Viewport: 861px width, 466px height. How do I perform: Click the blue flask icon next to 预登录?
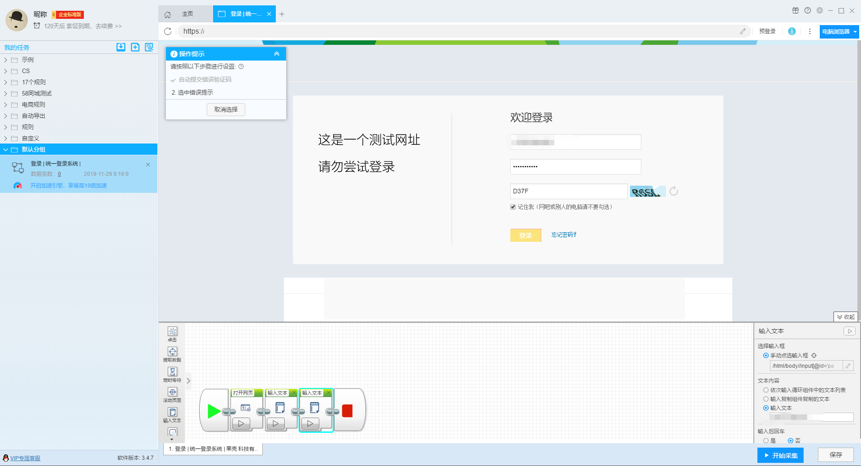pos(792,31)
